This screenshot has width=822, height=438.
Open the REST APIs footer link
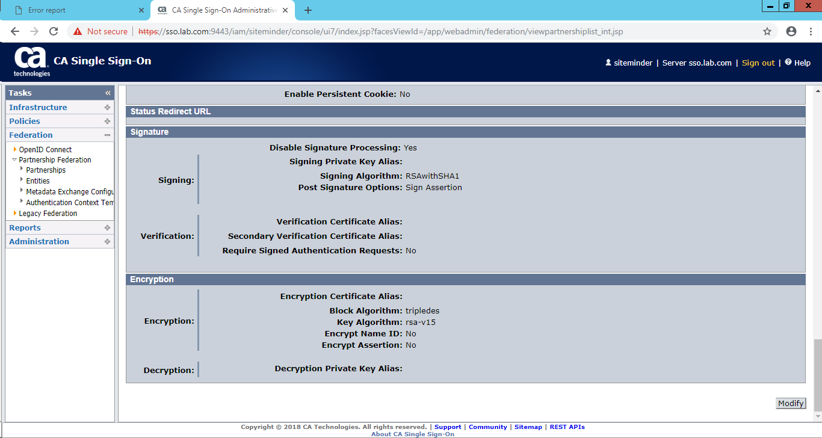coord(567,427)
